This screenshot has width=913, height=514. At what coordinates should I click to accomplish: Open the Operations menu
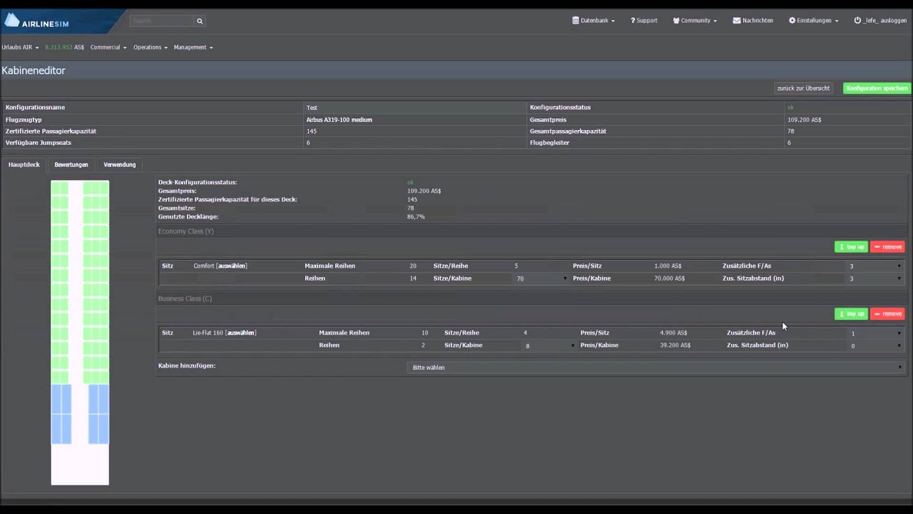[x=151, y=47]
